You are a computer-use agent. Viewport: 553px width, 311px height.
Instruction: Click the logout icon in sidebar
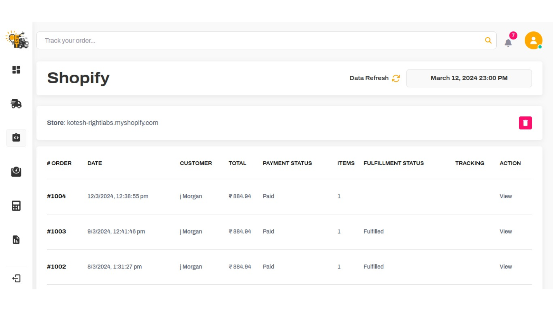pyautogui.click(x=16, y=278)
